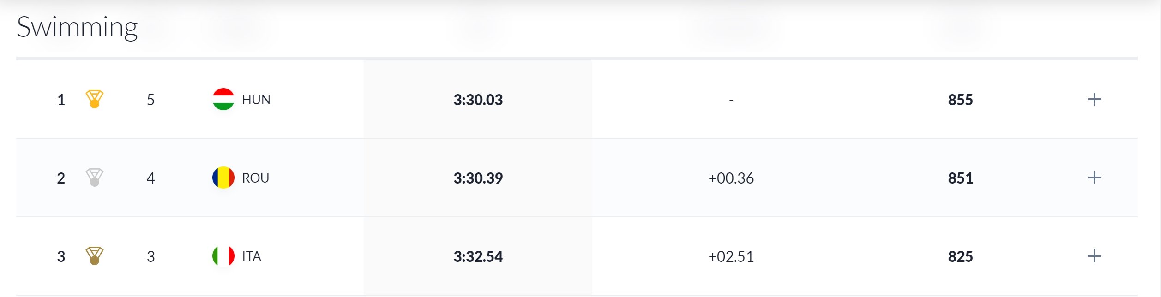Click the gold medal icon
1161x297 pixels.
pyautogui.click(x=95, y=99)
